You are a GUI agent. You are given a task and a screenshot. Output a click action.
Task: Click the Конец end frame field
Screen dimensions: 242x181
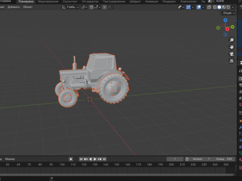click(224, 159)
